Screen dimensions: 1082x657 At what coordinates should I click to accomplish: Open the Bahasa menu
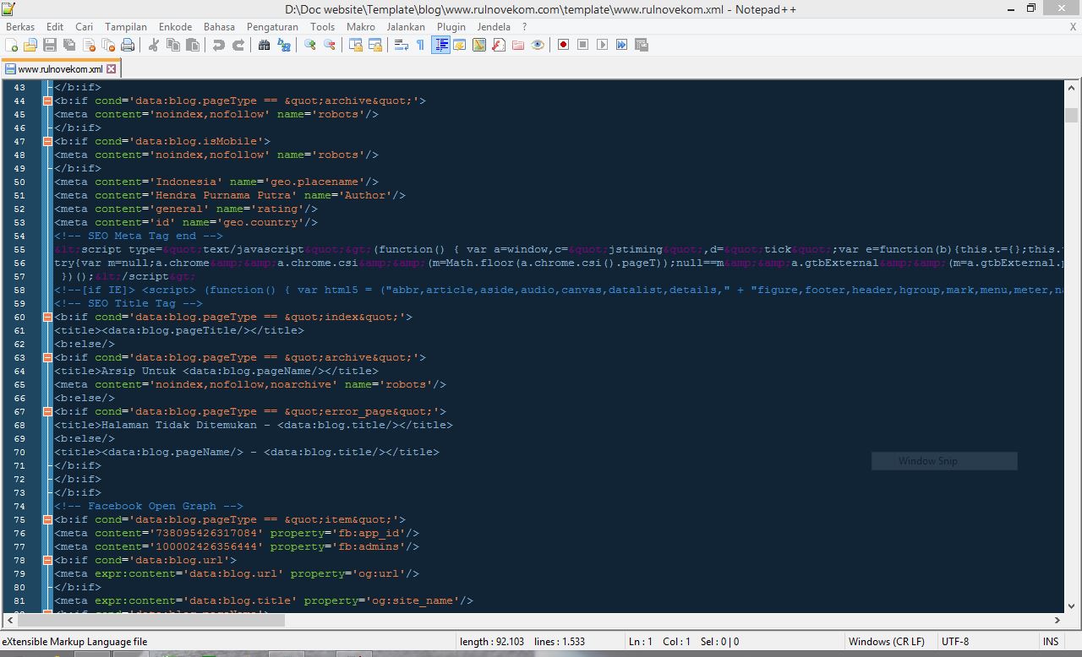[x=219, y=26]
